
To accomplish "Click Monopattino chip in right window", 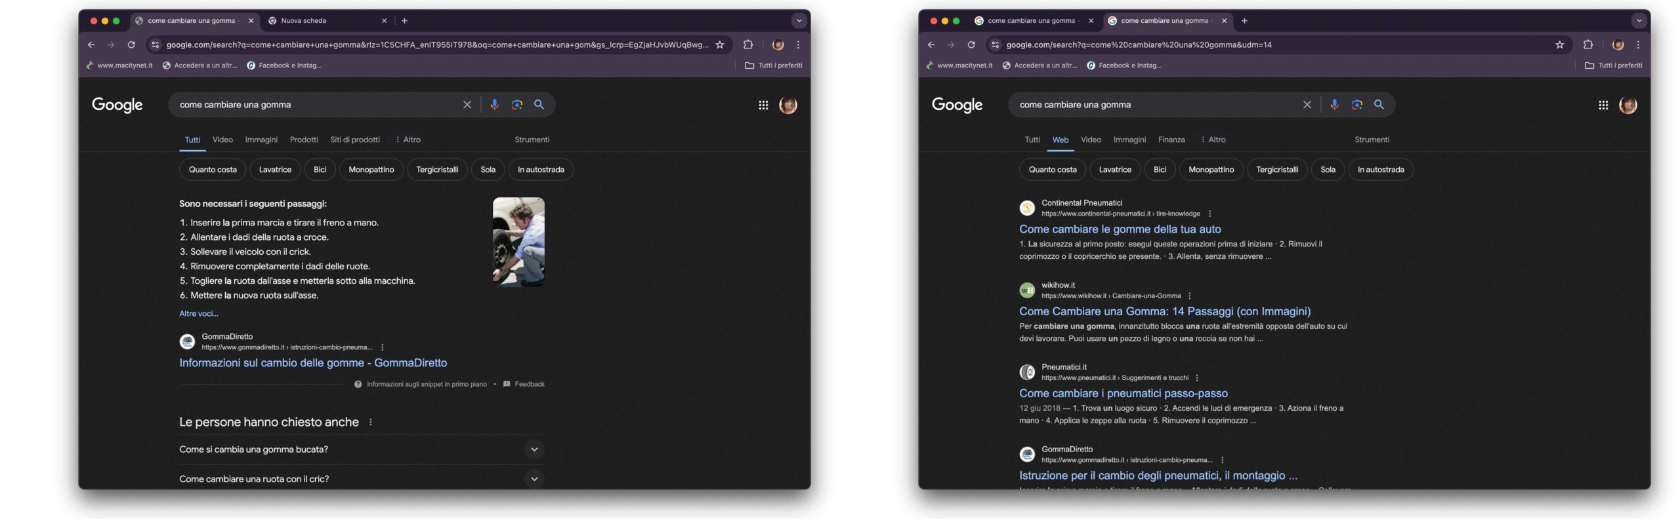I will [1211, 170].
